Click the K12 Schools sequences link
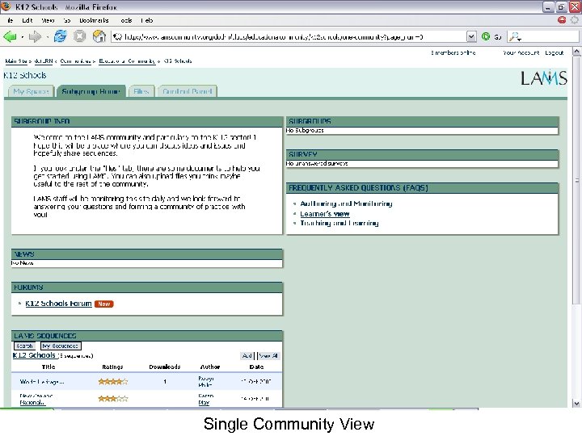This screenshot has width=582, height=436. point(34,355)
